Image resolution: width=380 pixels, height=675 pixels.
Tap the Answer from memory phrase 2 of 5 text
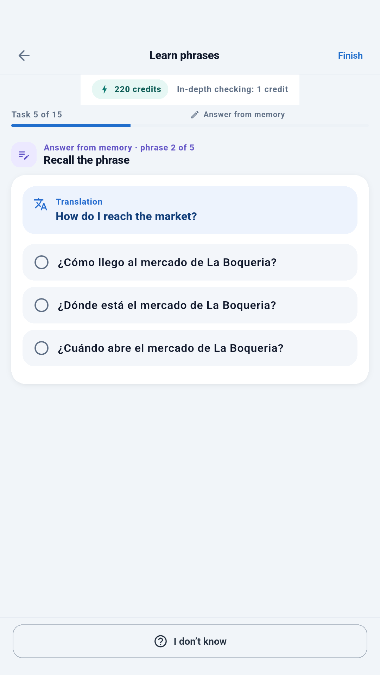click(119, 148)
